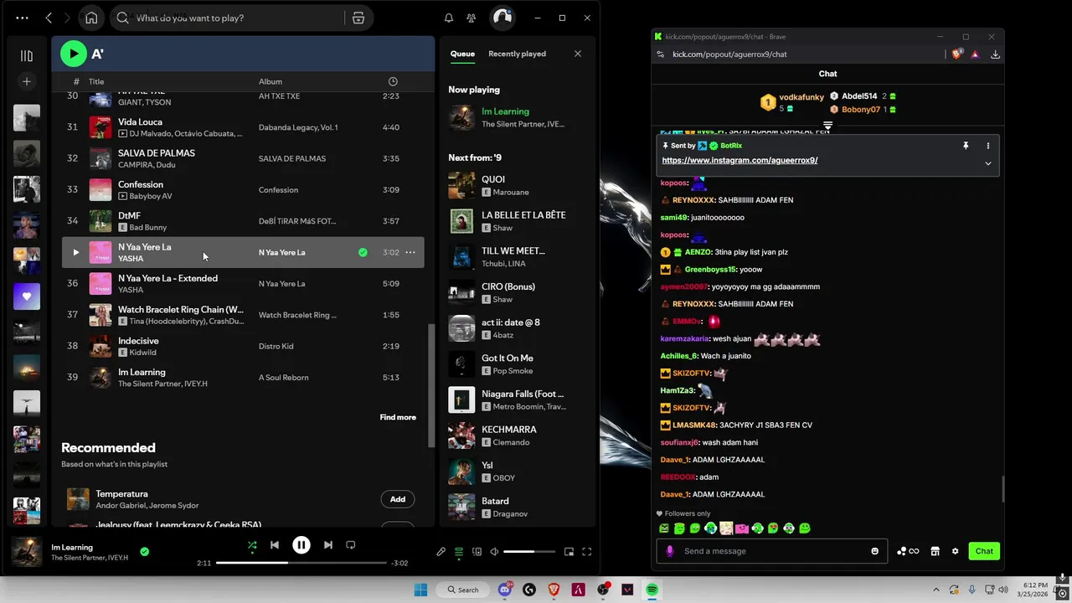
Task: Toggle the queue icon in player bar
Action: click(459, 552)
